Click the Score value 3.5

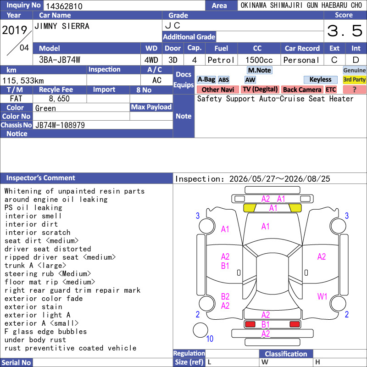click(x=345, y=31)
